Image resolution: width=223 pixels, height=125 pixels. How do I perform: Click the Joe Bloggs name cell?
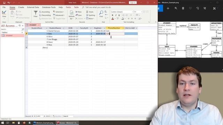click(56, 39)
